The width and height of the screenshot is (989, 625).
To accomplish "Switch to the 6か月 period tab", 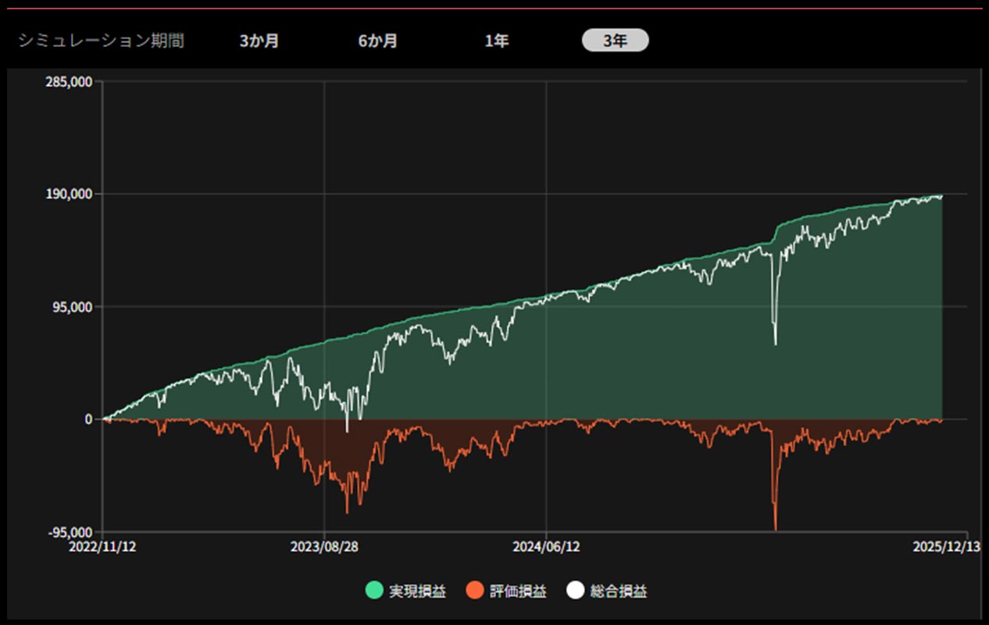I will pyautogui.click(x=378, y=41).
